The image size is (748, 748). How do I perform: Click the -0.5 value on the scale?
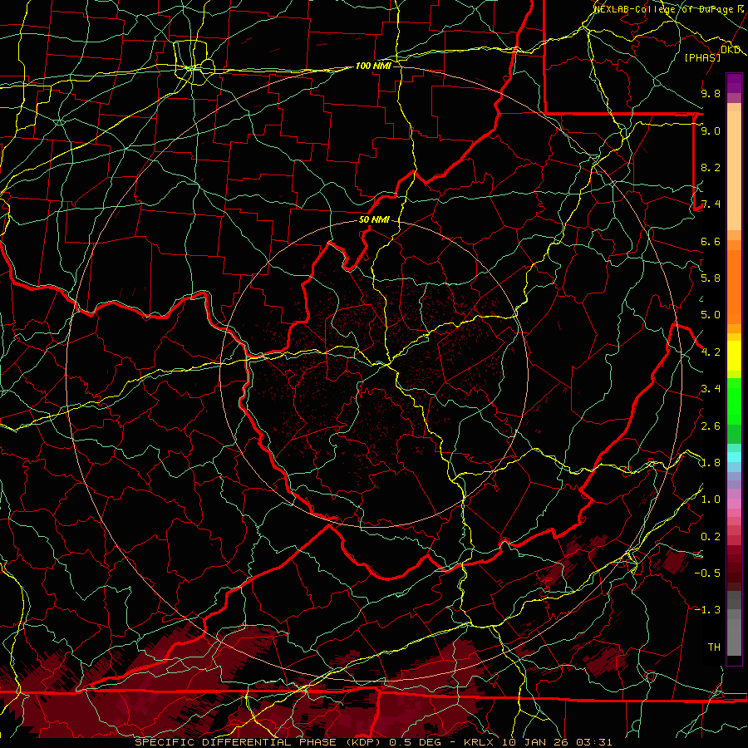tap(707, 573)
